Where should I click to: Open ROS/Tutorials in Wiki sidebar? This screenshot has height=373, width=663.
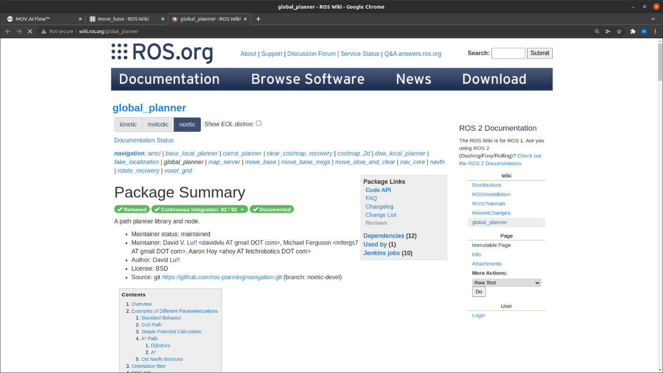pyautogui.click(x=489, y=204)
